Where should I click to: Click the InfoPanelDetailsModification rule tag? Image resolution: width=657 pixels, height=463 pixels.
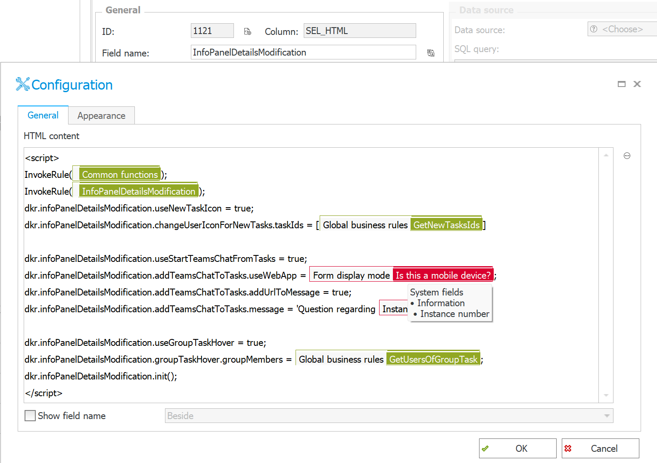(x=138, y=191)
